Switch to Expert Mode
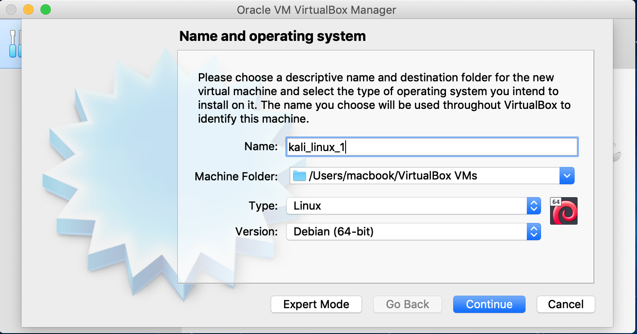Screen dimensions: 637x334 [316, 304]
